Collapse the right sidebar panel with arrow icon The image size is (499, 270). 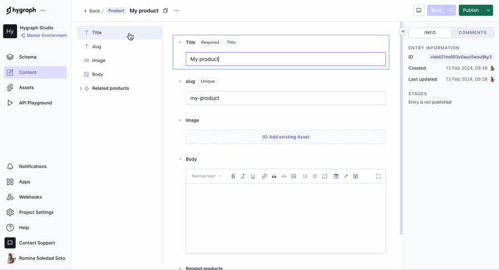click(403, 32)
